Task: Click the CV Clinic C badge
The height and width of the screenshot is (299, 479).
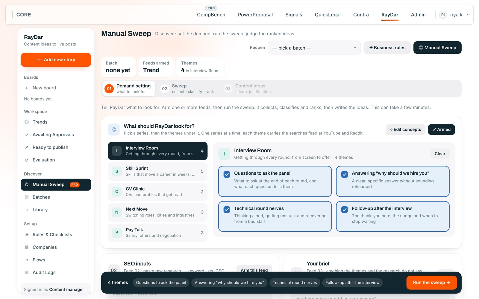Action: 117,192
